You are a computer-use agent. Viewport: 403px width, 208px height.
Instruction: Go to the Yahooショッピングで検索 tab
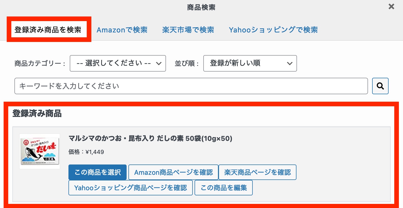point(273,30)
